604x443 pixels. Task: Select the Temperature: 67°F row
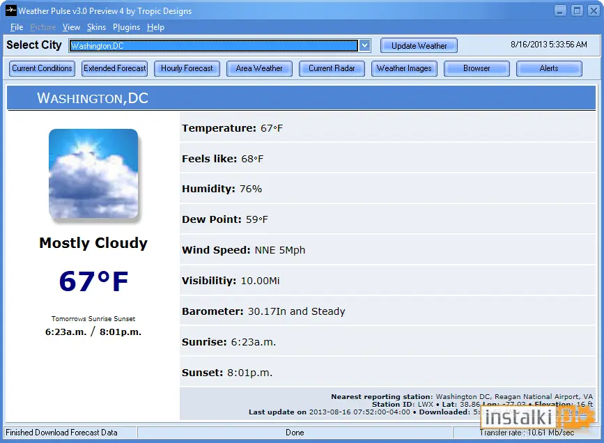coord(387,127)
